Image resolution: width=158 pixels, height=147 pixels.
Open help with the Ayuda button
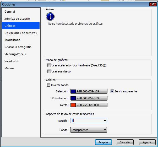coord(147,142)
